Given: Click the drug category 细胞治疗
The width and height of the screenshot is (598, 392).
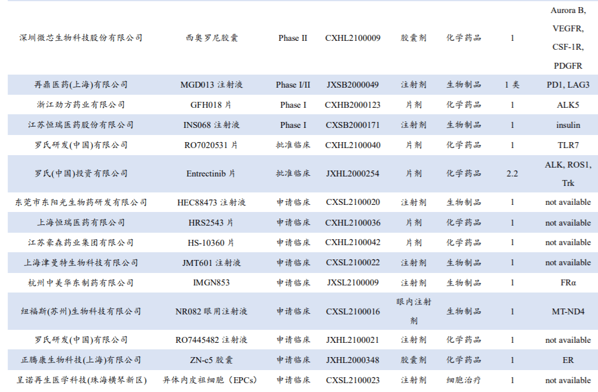Looking at the screenshot, I should tap(463, 380).
